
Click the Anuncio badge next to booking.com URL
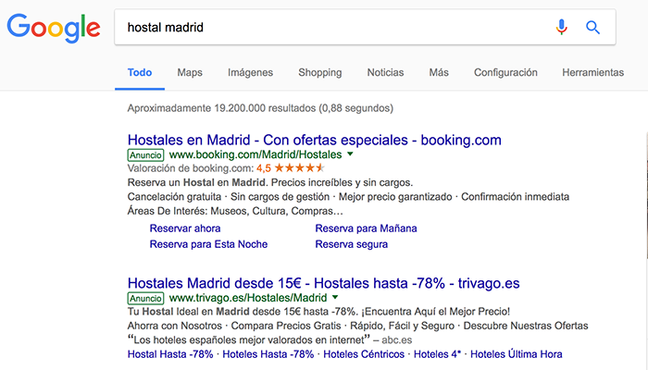[x=145, y=154]
